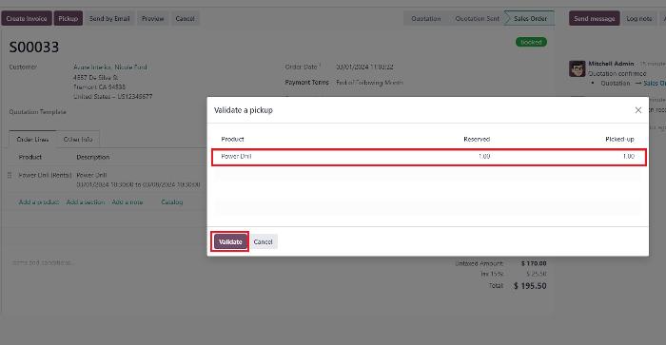The image size is (666, 345).
Task: Select the Quotation Sent status stage
Action: tap(477, 19)
